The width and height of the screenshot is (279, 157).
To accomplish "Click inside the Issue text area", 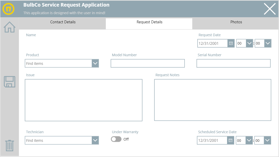I will click(84, 100).
